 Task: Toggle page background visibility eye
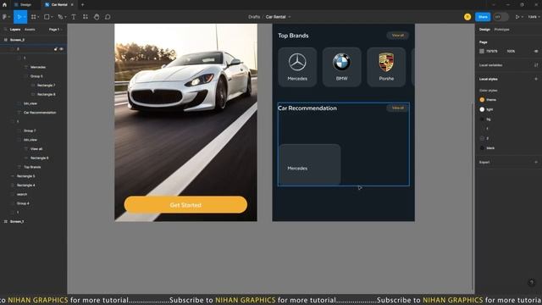pos(536,51)
